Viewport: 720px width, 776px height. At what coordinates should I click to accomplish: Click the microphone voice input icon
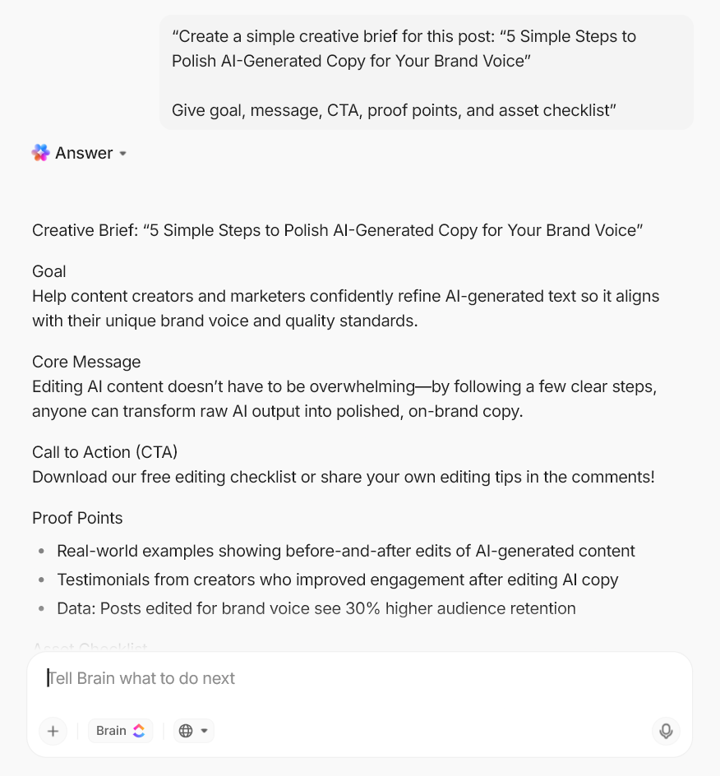click(x=666, y=731)
